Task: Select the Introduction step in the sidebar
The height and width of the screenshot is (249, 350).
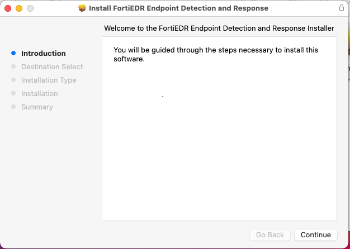Action: coord(43,54)
